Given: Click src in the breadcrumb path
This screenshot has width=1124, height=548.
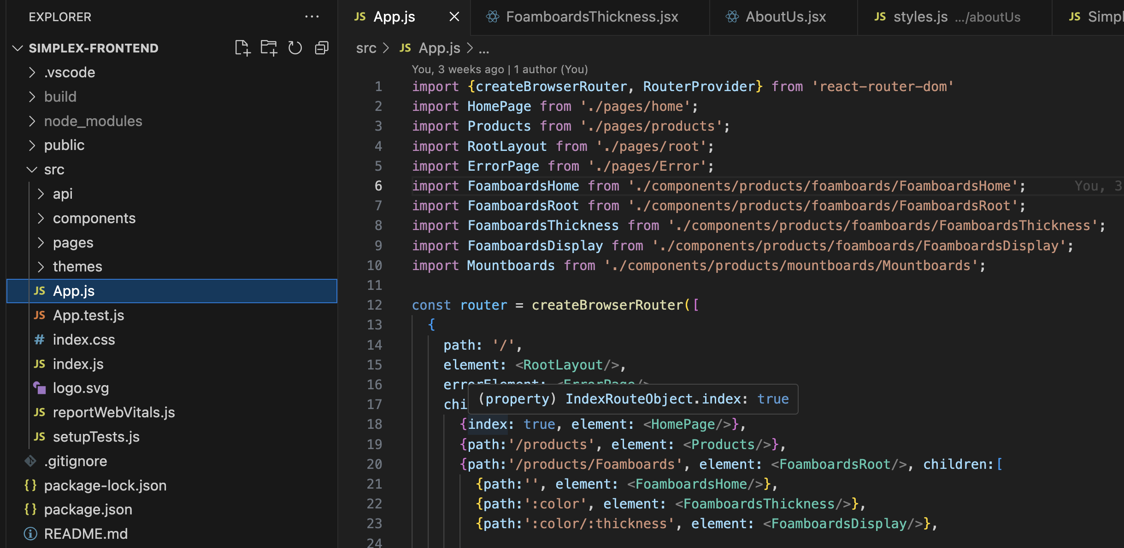Looking at the screenshot, I should coord(366,48).
